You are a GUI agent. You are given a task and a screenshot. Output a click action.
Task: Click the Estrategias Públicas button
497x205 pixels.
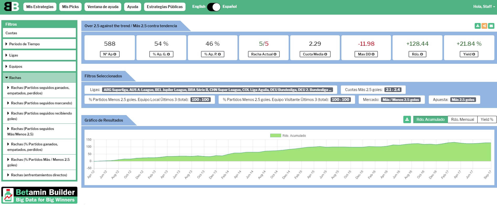[165, 7]
